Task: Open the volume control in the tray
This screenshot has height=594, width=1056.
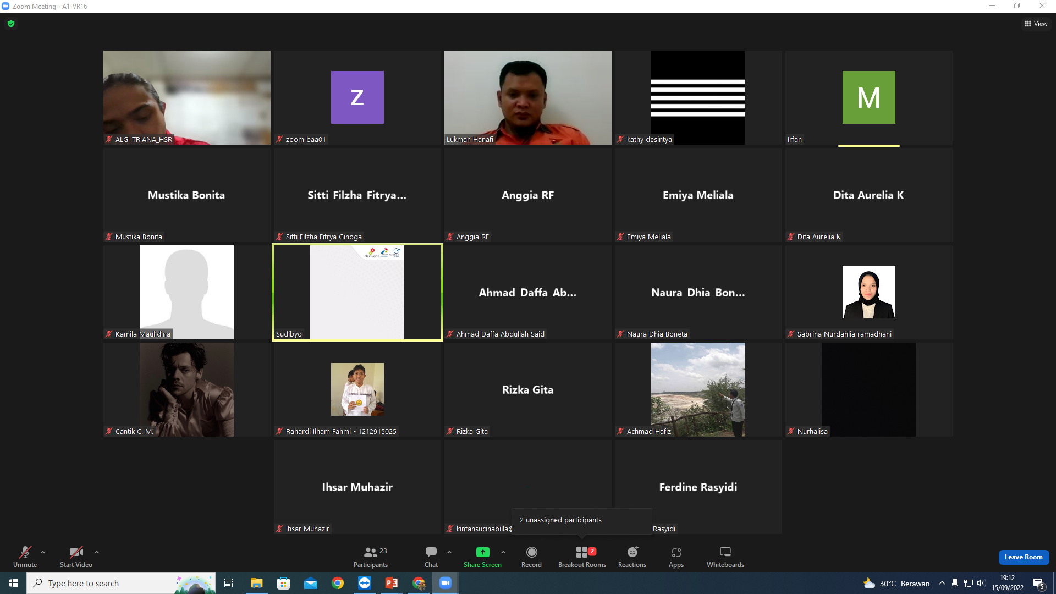Action: tap(981, 583)
